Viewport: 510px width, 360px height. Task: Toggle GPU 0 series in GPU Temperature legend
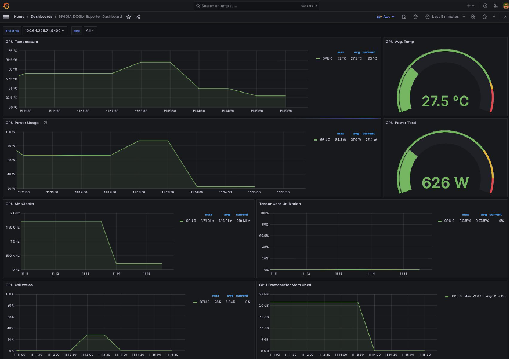pyautogui.click(x=327, y=58)
